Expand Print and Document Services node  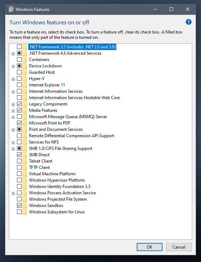coord(13,130)
